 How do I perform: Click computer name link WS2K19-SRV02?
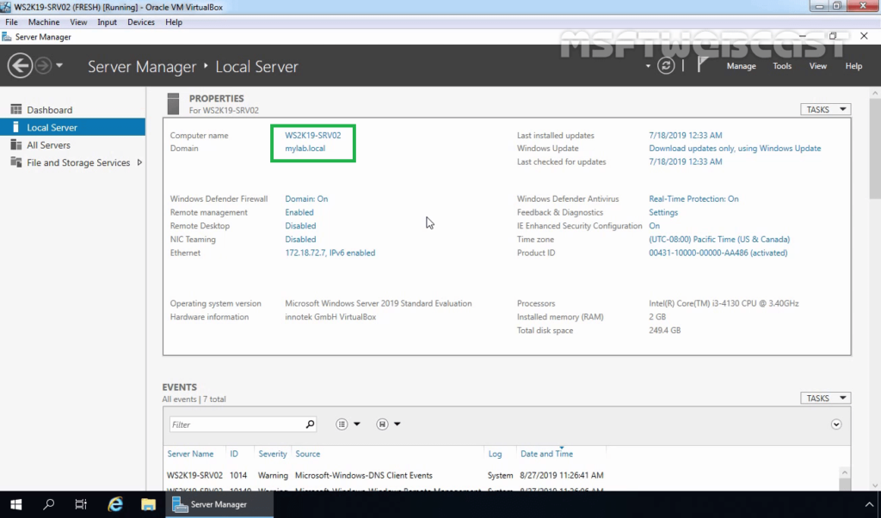(312, 135)
